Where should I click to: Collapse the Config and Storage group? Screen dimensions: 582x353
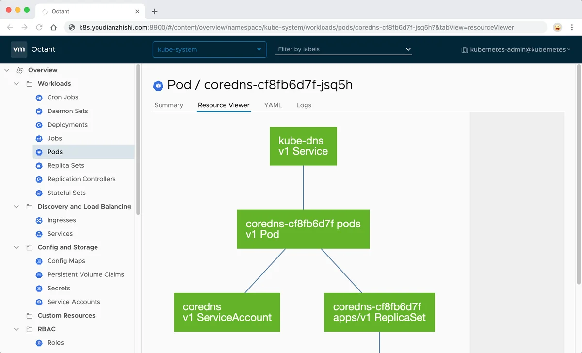pyautogui.click(x=16, y=247)
